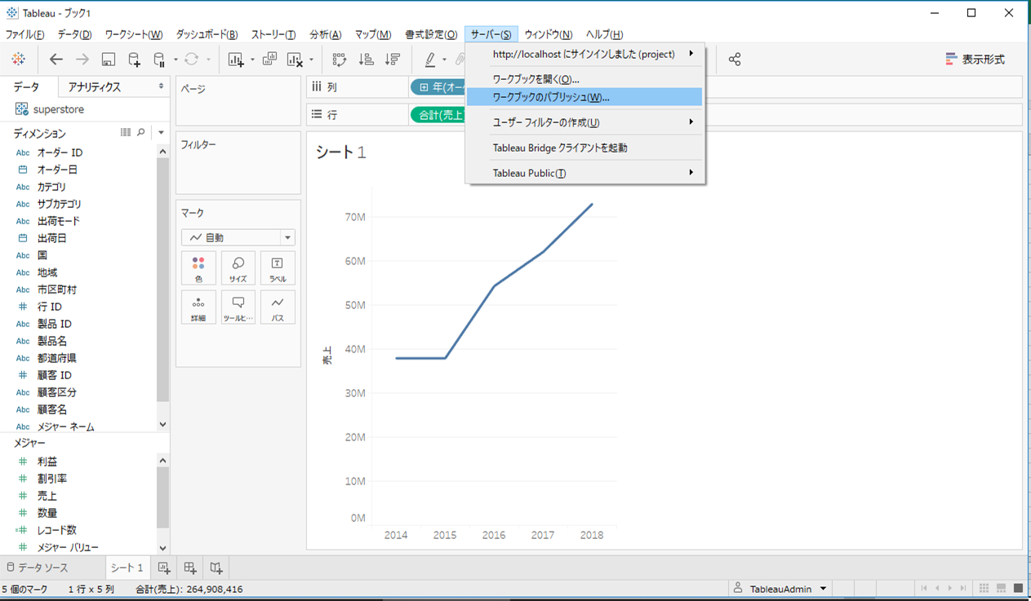Open the clear sheet dropdown arrow
Screen dimensions: 1031x601
click(x=311, y=59)
